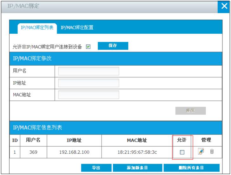Select the MAC地址 input box
The image size is (231, 175).
88,95
